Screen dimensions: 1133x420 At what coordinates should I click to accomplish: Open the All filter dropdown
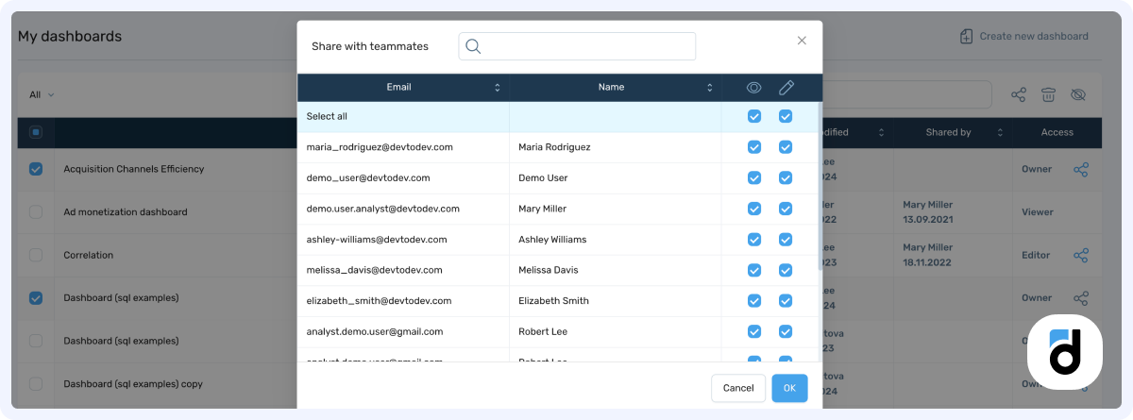(x=42, y=94)
